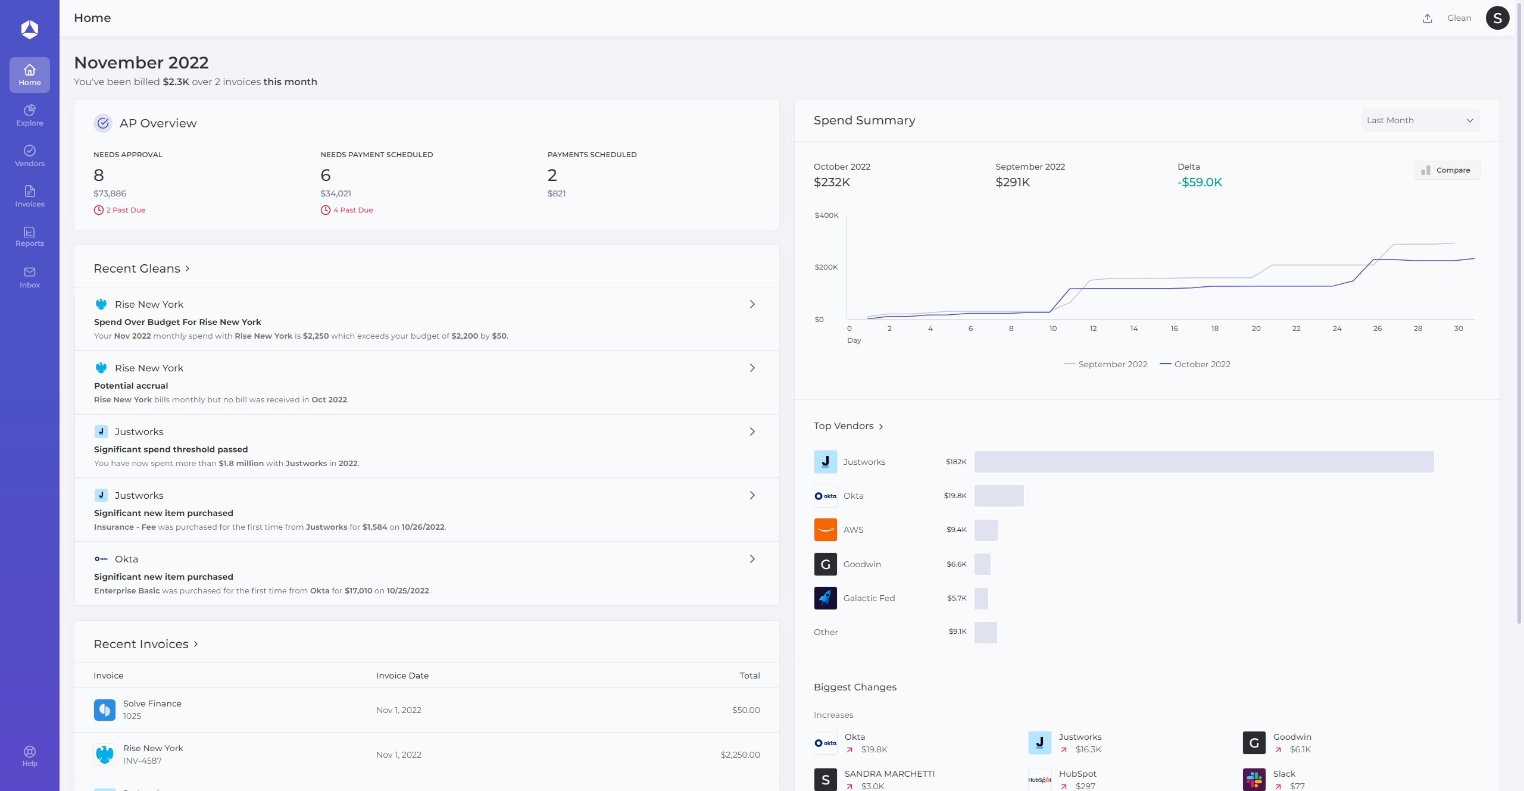Click the Glean logo in sidebar
1524x791 pixels.
click(30, 29)
